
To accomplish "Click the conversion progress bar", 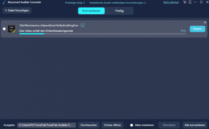I will tap(102, 34).
